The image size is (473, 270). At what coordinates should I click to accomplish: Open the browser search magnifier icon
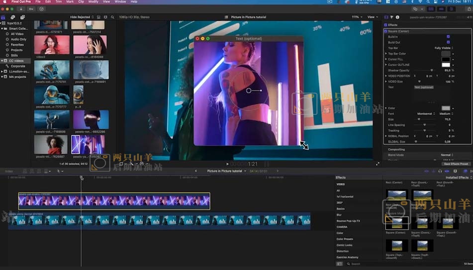click(x=113, y=17)
